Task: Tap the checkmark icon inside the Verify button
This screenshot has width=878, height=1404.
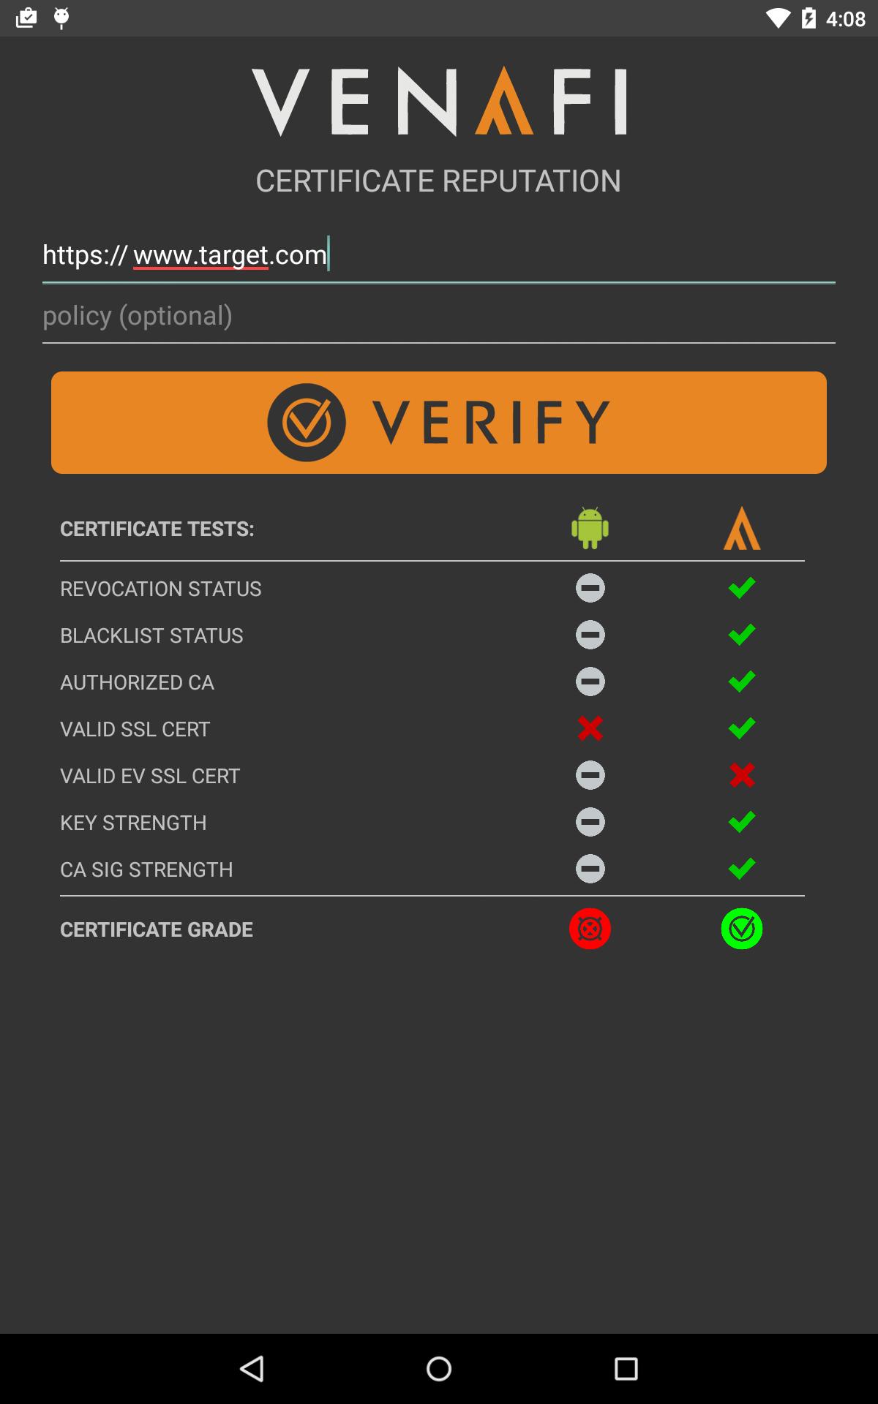Action: (x=307, y=422)
